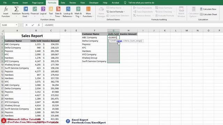The image size is (223, 125).
Task: Switch to the Page Layout tab
Action: tap(38, 3)
